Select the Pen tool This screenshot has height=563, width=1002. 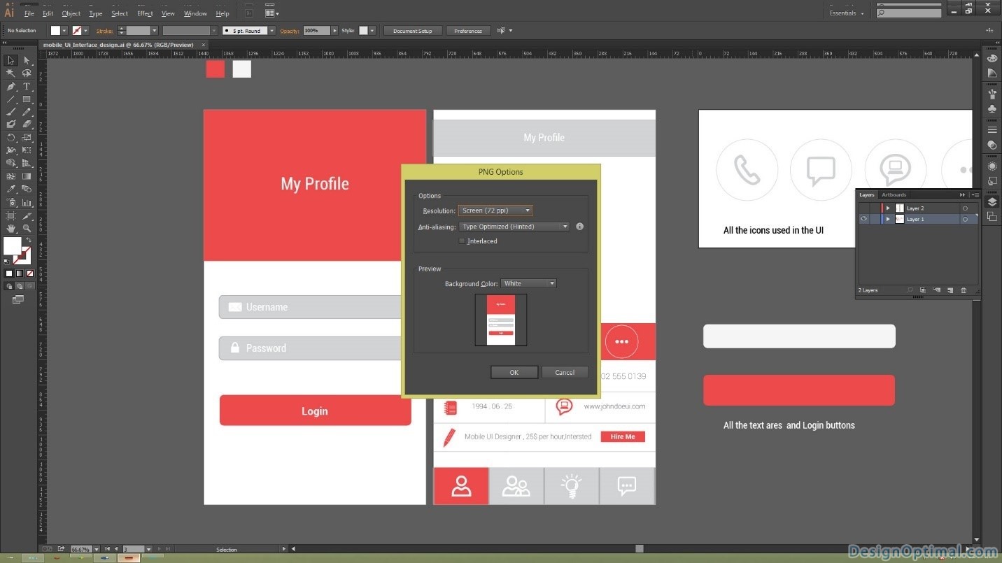point(10,87)
